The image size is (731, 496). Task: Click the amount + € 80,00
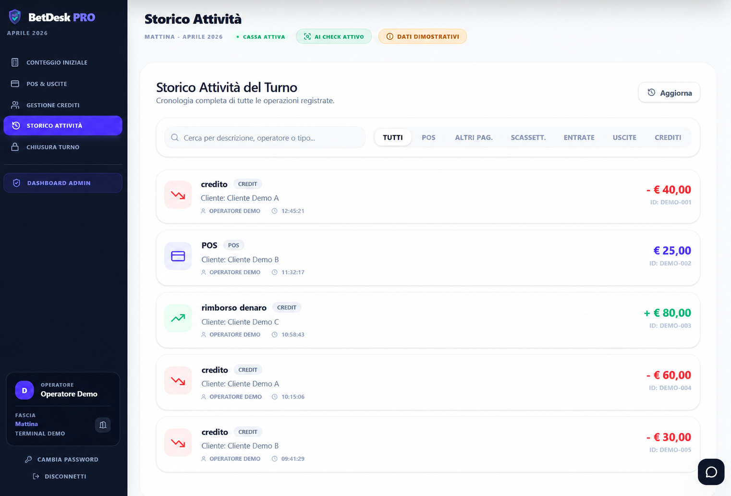point(667,313)
